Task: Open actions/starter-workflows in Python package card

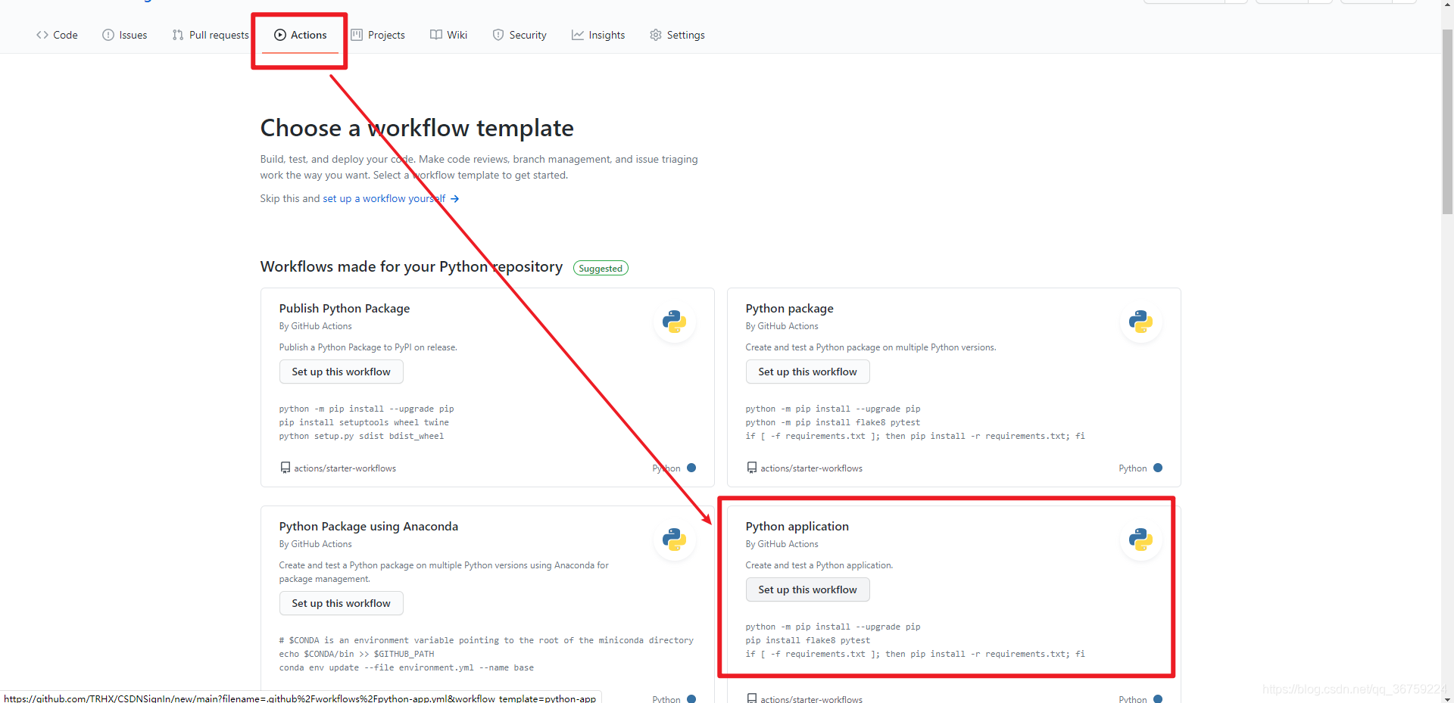Action: pyautogui.click(x=812, y=468)
